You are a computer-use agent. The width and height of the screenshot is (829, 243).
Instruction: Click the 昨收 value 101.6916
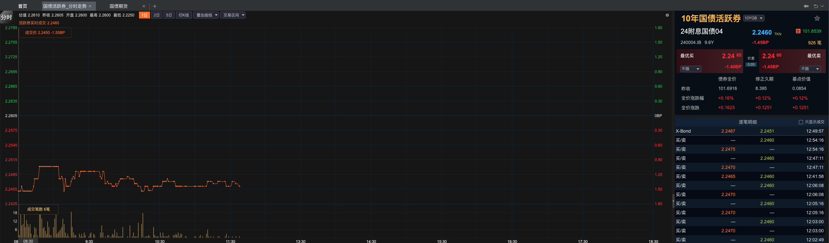tap(728, 88)
